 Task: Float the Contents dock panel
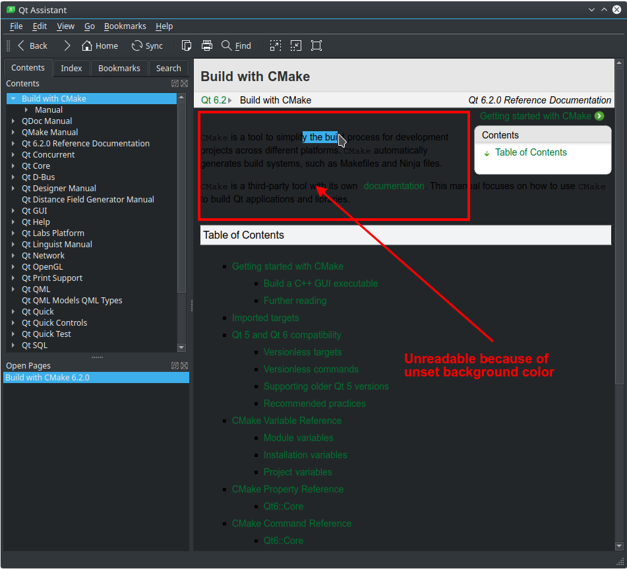175,83
